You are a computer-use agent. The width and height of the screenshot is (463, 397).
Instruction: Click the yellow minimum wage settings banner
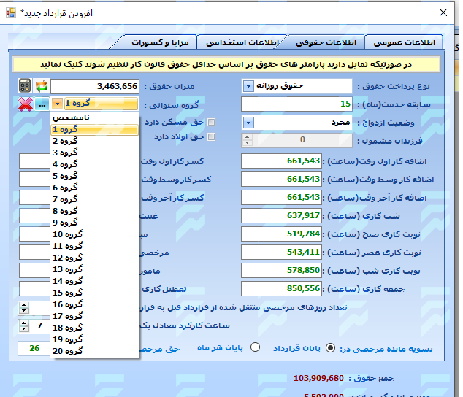click(228, 65)
